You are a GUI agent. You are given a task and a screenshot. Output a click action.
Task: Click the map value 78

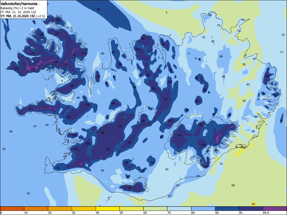click(238, 31)
